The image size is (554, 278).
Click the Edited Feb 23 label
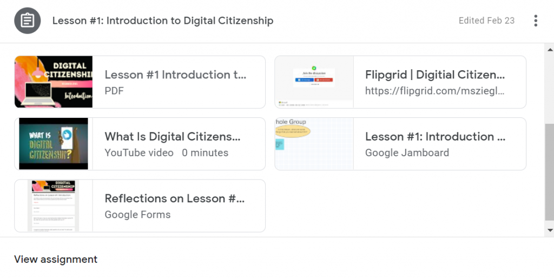click(486, 21)
